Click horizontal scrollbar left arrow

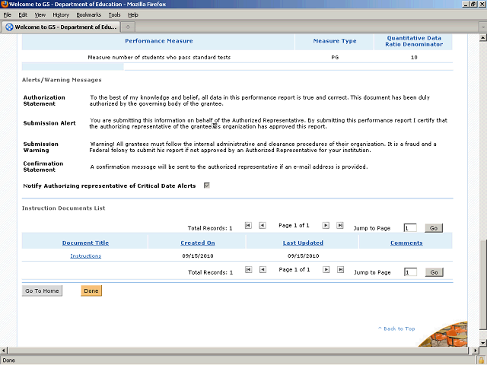pyautogui.click(x=3, y=351)
